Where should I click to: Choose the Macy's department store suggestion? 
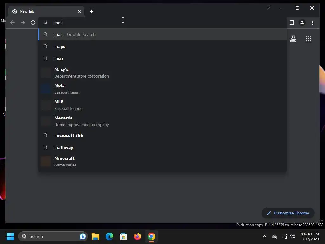click(162, 73)
